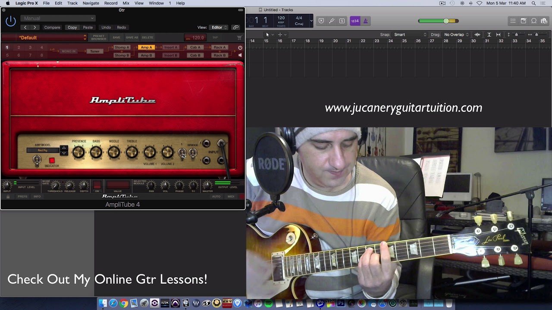Expand the LCD display mode chevron
This screenshot has width=552, height=310.
(x=311, y=21)
